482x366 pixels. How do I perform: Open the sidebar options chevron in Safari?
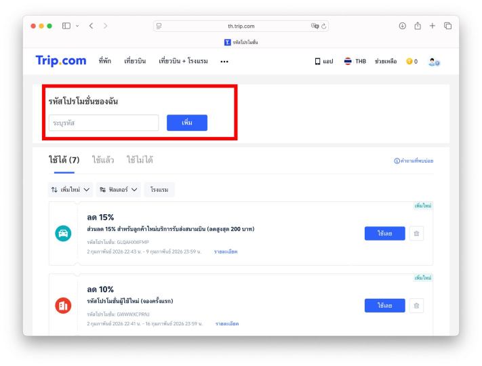pos(77,26)
